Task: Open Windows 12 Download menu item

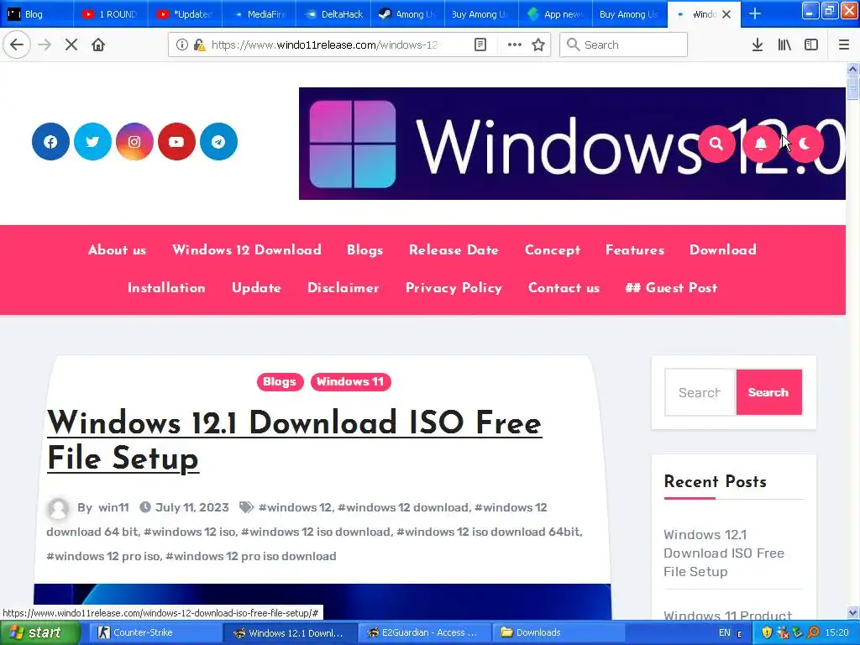Action: tap(247, 250)
